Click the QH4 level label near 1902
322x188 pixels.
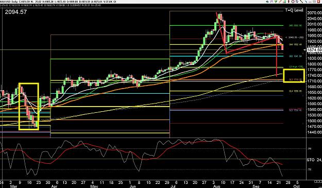(296, 44)
